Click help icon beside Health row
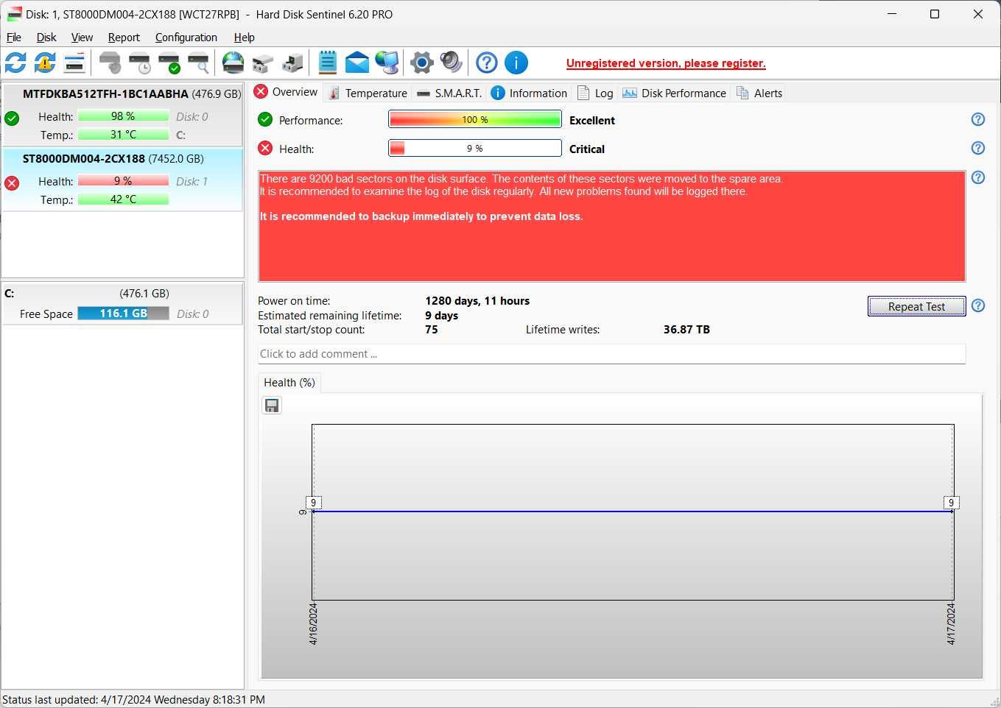 [x=978, y=148]
